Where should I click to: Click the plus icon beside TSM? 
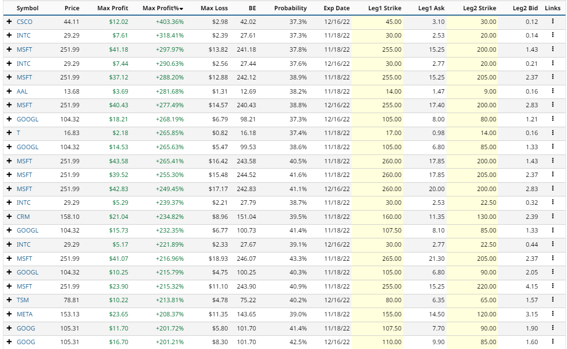coord(9,300)
